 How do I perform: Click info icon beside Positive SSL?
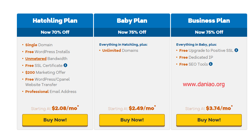click(x=236, y=50)
